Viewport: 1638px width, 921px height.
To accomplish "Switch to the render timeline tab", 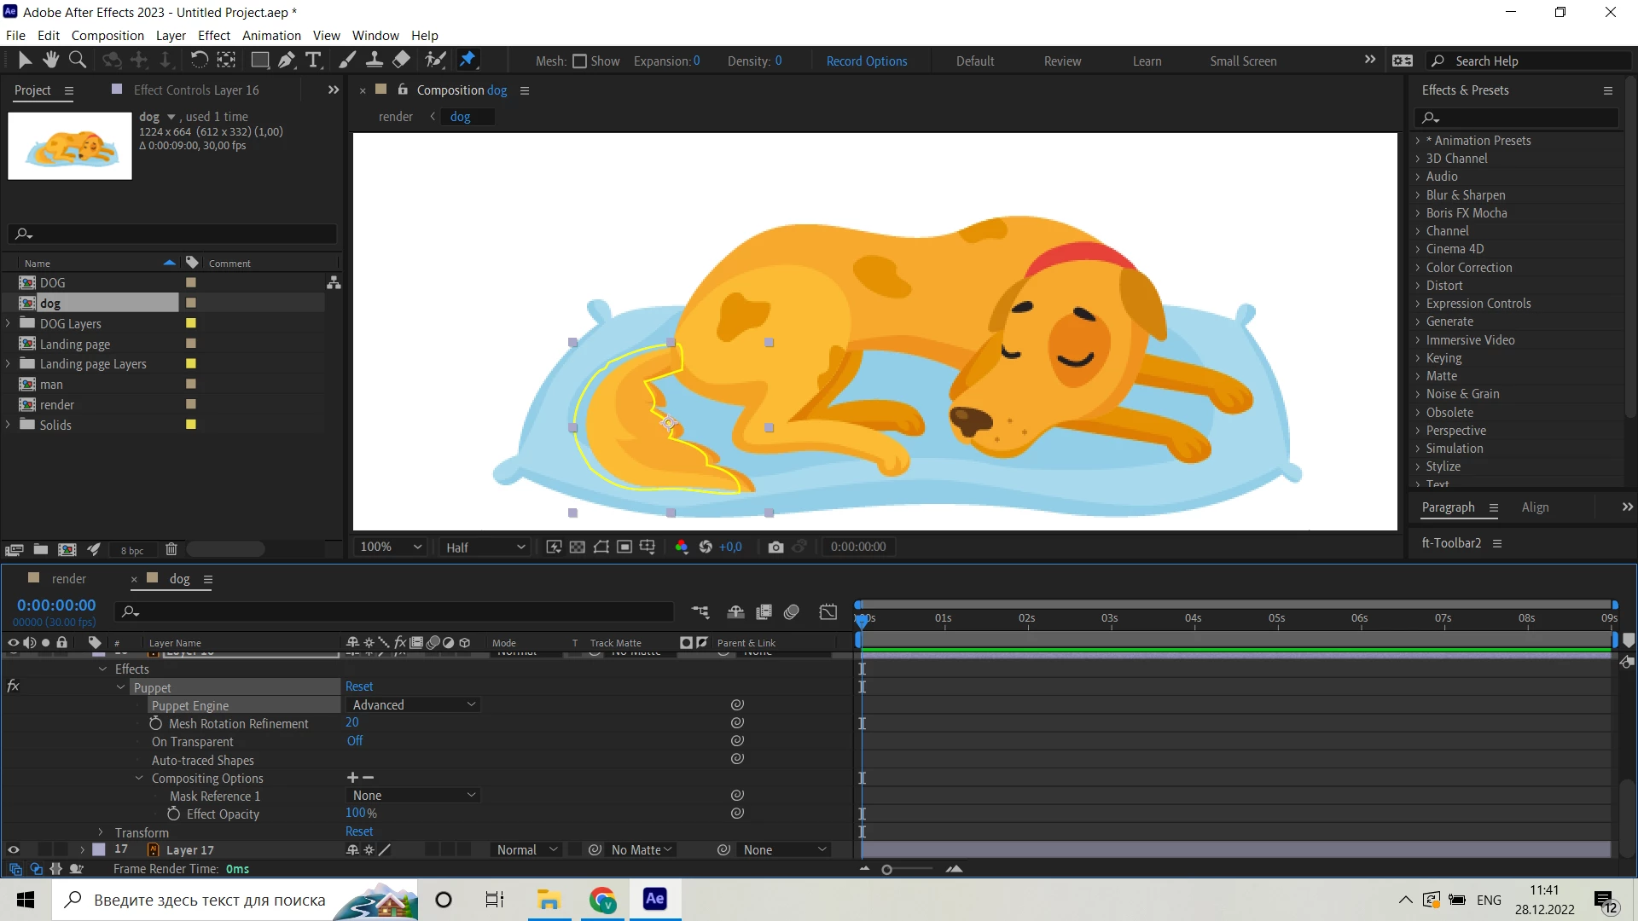I will (68, 579).
